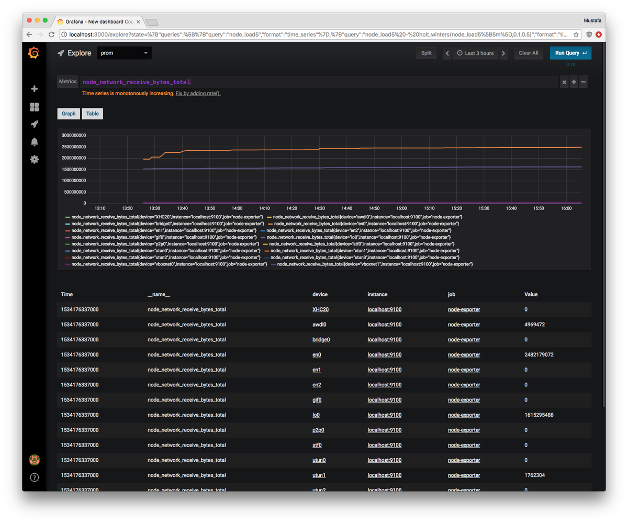Click the lo0 device link
The height and width of the screenshot is (523, 628).
[x=316, y=415]
